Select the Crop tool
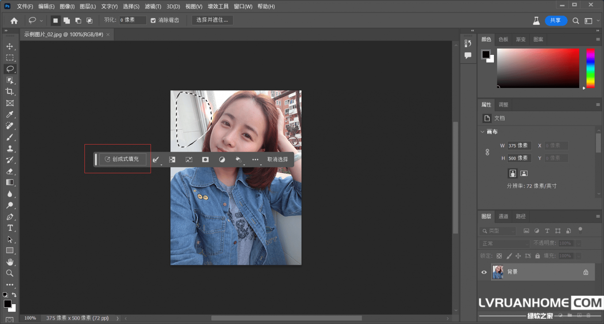Viewport: 604px width, 324px height. (x=9, y=91)
